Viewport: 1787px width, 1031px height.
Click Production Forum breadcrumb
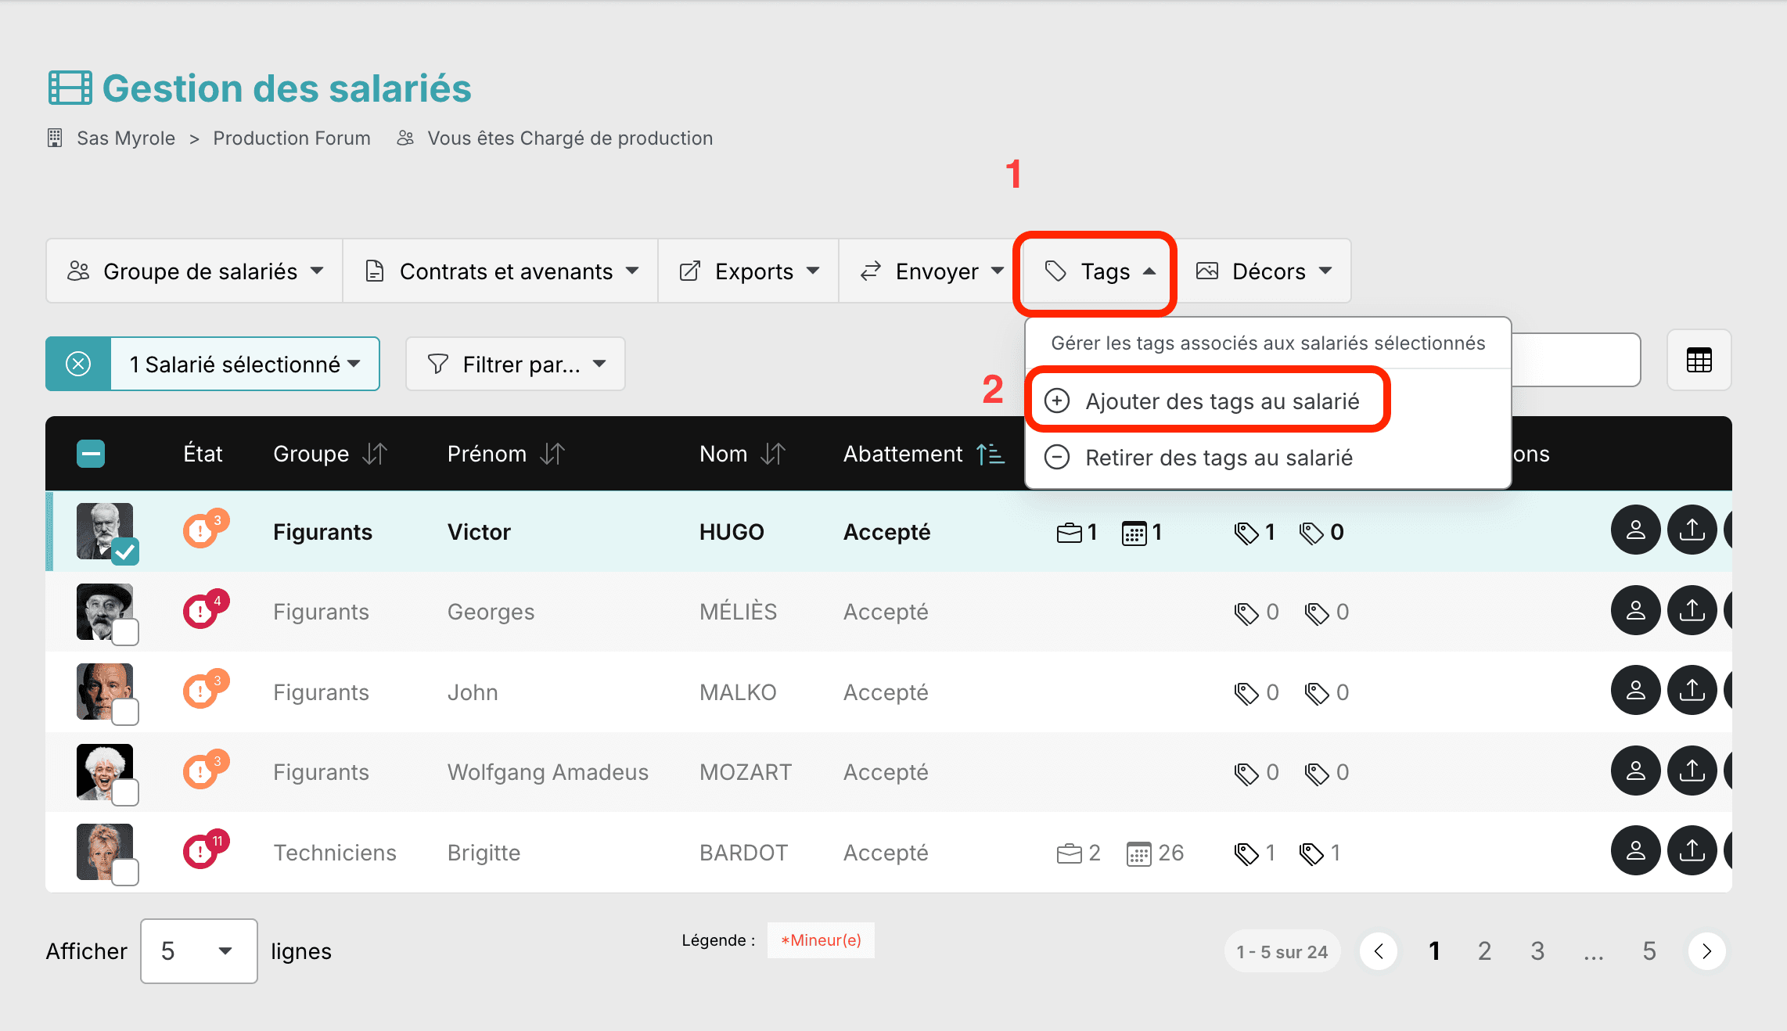(292, 138)
